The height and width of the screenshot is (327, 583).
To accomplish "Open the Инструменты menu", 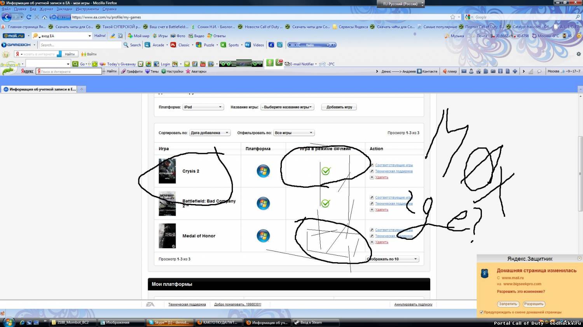I will [x=87, y=9].
